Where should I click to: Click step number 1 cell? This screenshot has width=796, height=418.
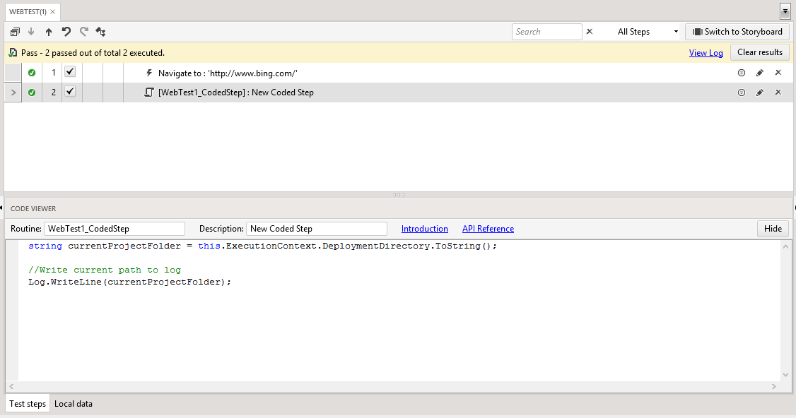tap(52, 73)
